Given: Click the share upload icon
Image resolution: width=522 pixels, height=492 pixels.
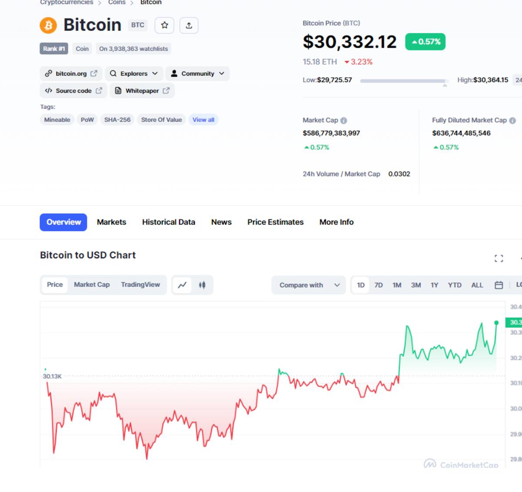Looking at the screenshot, I should 189,25.
